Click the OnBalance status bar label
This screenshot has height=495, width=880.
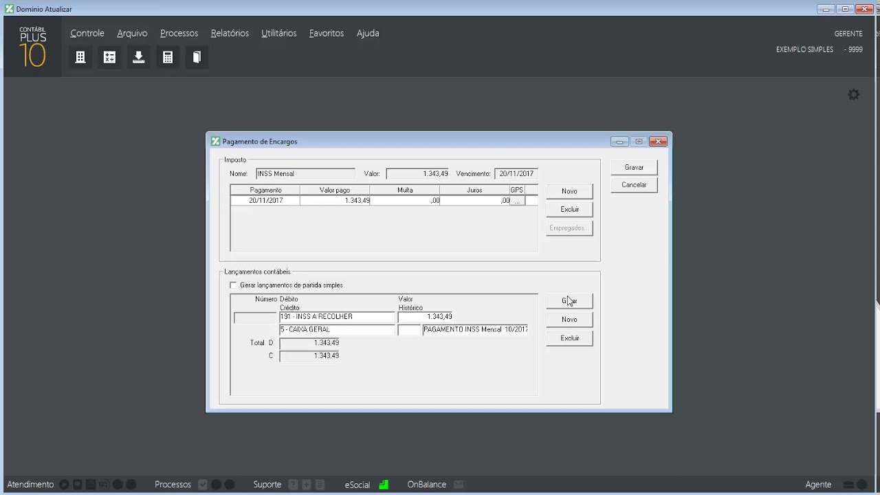(x=427, y=485)
